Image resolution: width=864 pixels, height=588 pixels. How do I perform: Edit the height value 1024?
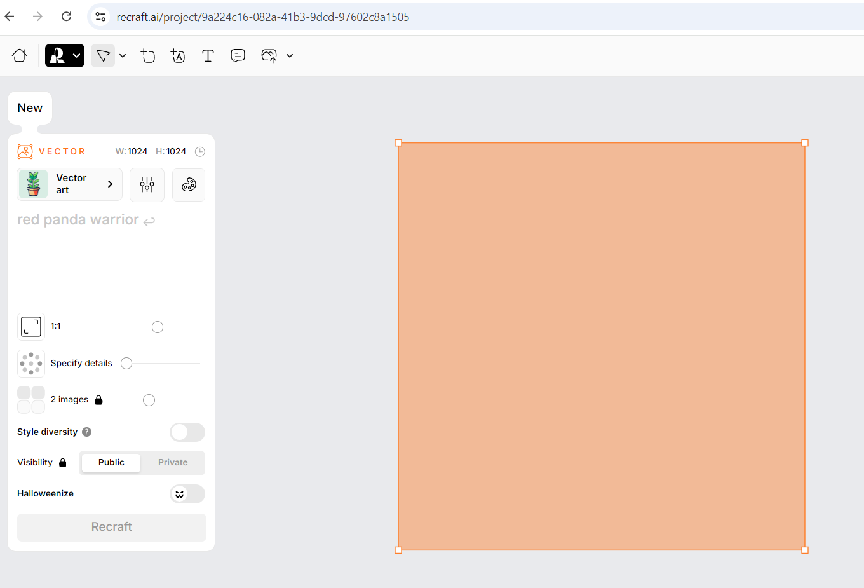[x=176, y=151]
